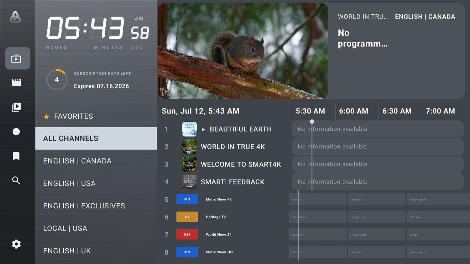Select the ALL CHANNELS category
This screenshot has height=264, width=470.
(96, 138)
